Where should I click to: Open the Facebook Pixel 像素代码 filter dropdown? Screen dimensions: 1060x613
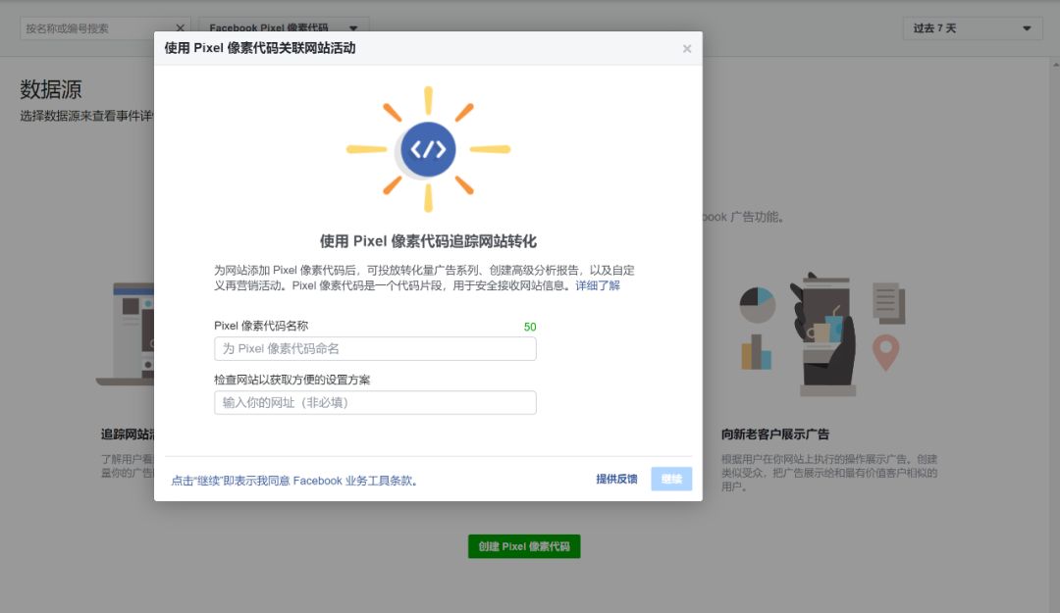[284, 27]
